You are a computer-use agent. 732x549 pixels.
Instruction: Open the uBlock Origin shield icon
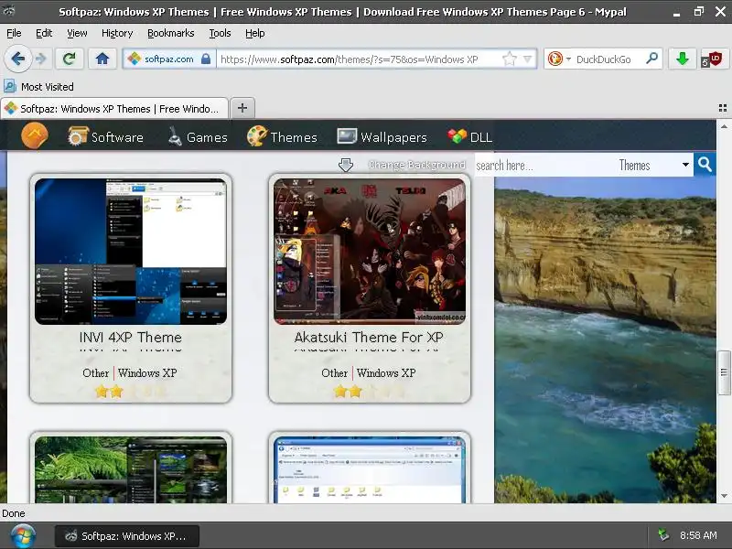click(713, 59)
